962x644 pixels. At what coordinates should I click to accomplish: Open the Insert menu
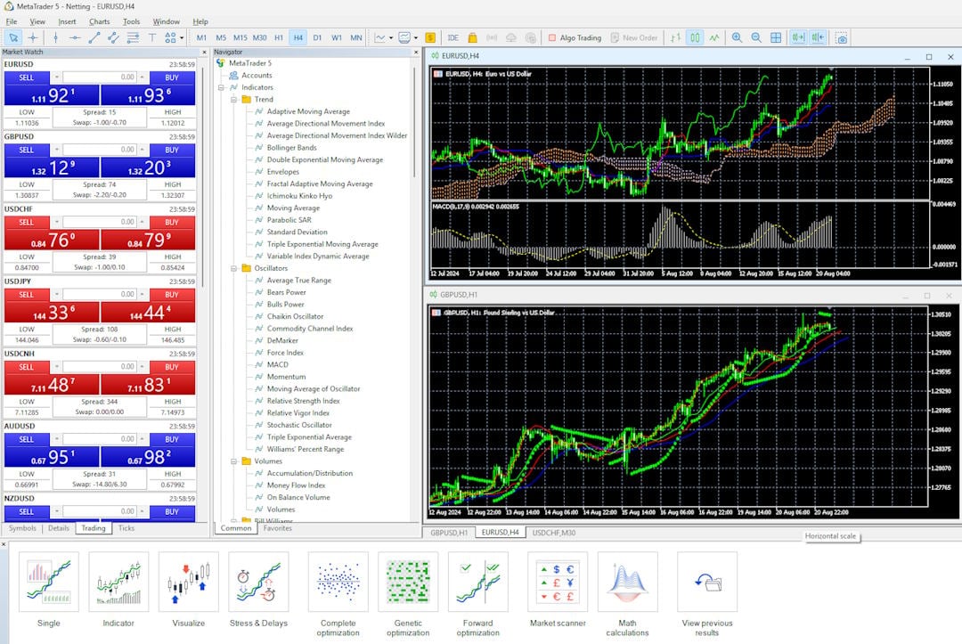tap(67, 21)
